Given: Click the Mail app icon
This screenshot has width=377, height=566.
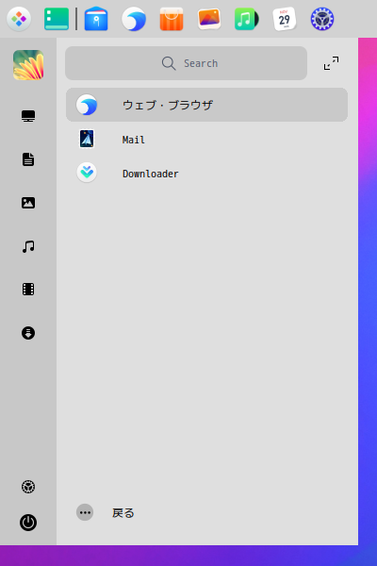Looking at the screenshot, I should 87,139.
